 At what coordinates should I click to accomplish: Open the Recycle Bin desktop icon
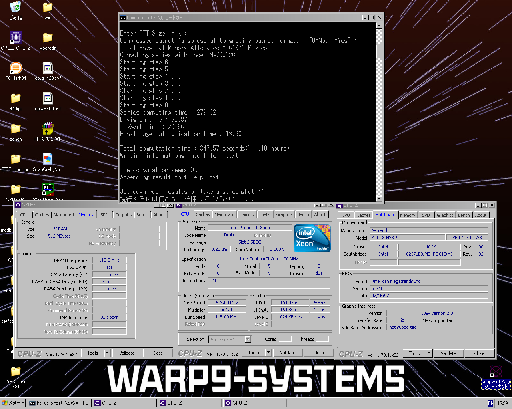coord(16,7)
